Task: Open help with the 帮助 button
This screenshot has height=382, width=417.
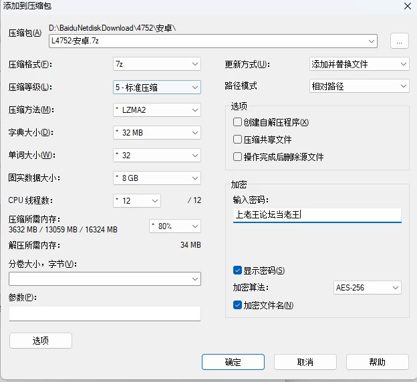Action: click(377, 362)
